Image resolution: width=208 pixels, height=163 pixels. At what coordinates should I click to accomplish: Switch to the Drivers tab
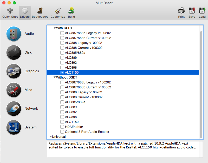point(25,12)
